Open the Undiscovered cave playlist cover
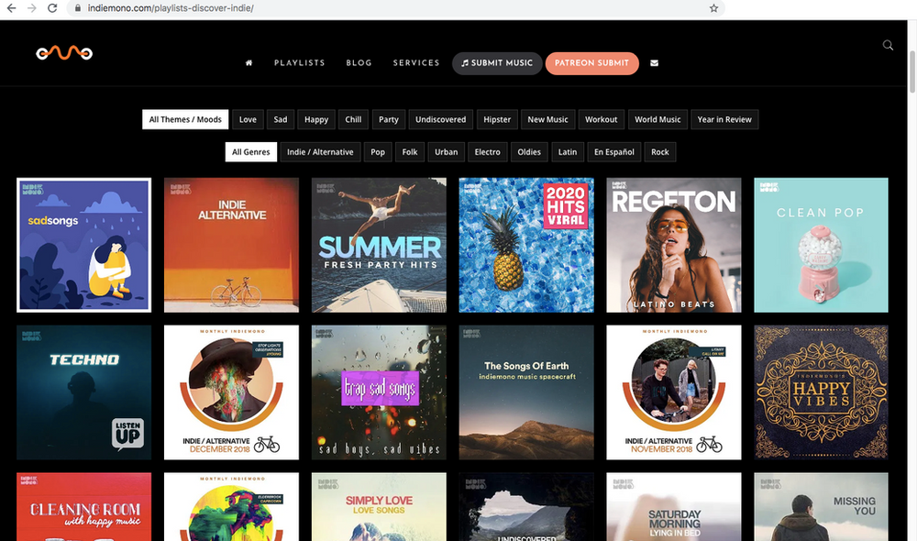 526,506
